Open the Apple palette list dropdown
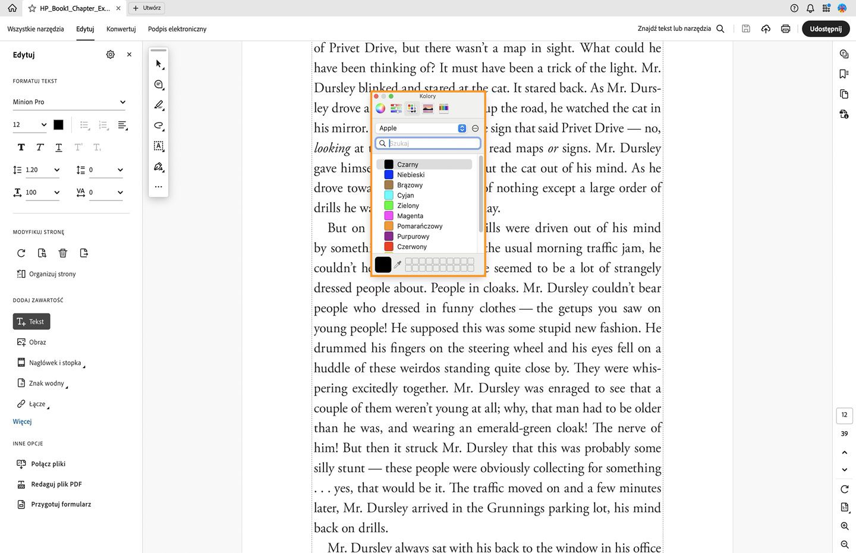The image size is (856, 553). 421,128
